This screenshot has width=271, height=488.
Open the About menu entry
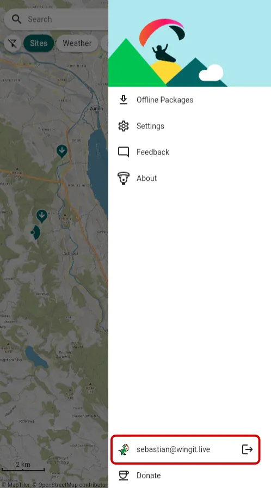(x=189, y=178)
